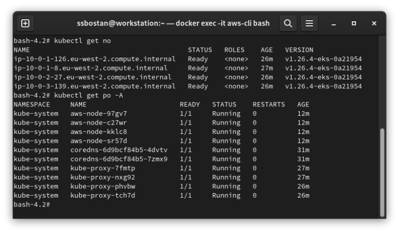Open the terminal search magnifier icon
This screenshot has height=233, width=399.
click(x=288, y=23)
